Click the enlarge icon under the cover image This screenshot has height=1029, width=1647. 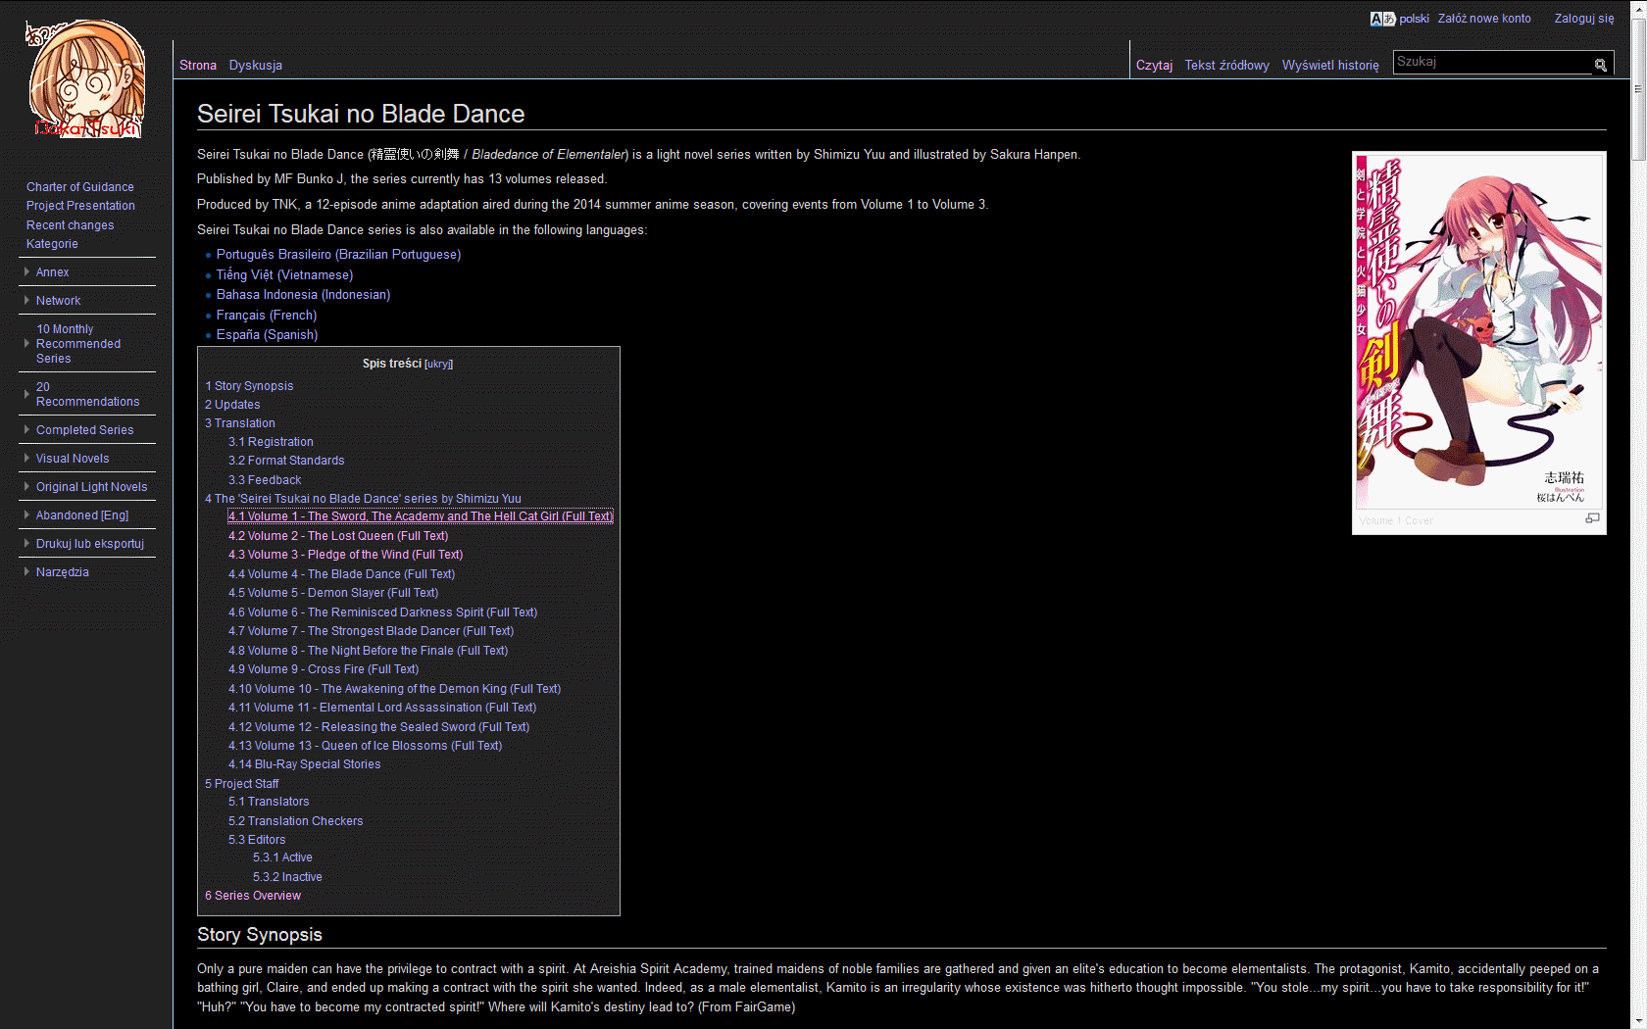[1592, 518]
